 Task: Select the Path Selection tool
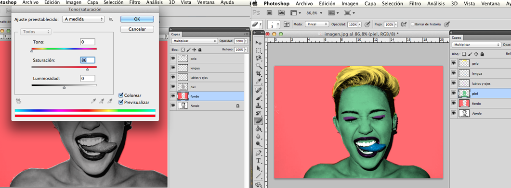(259, 168)
